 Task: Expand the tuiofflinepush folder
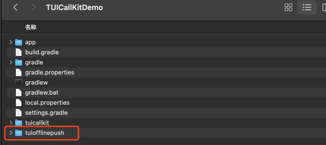pyautogui.click(x=11, y=133)
